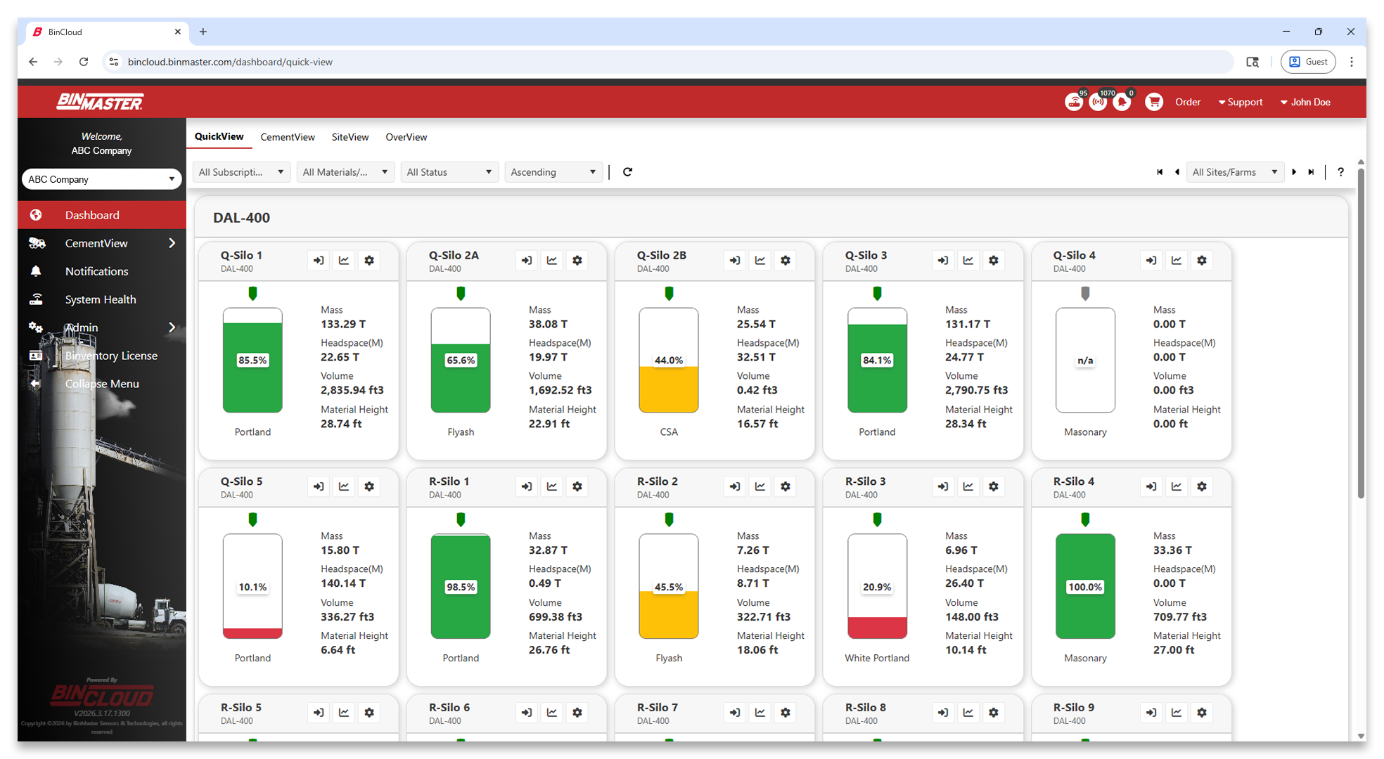1384x759 pixels.
Task: Click the browser address bar
Action: click(x=668, y=62)
